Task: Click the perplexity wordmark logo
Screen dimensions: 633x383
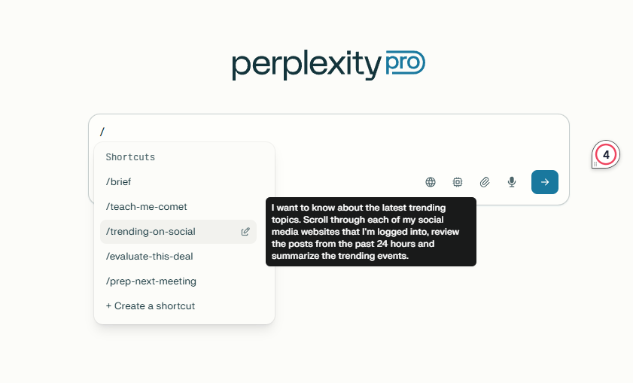Action: [307, 65]
